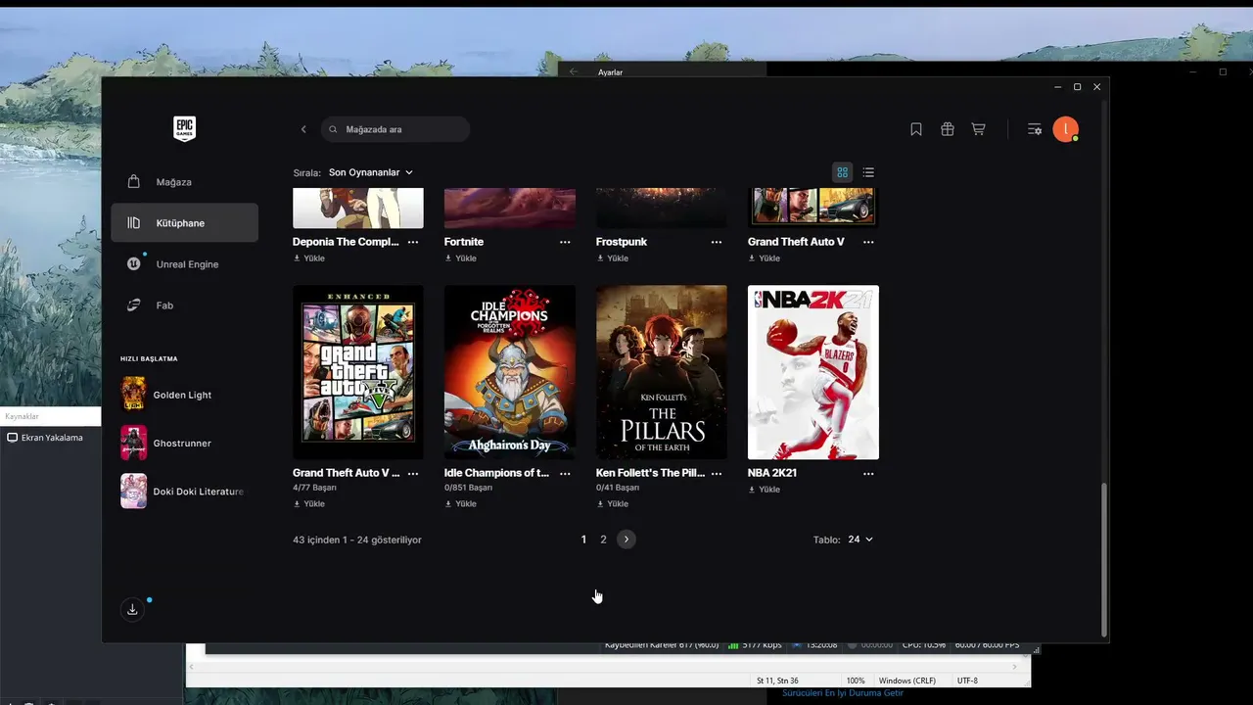Open the Fab marketplace section
The width and height of the screenshot is (1253, 705).
(x=185, y=305)
